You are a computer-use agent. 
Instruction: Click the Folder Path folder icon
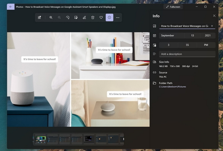[x=154, y=83]
